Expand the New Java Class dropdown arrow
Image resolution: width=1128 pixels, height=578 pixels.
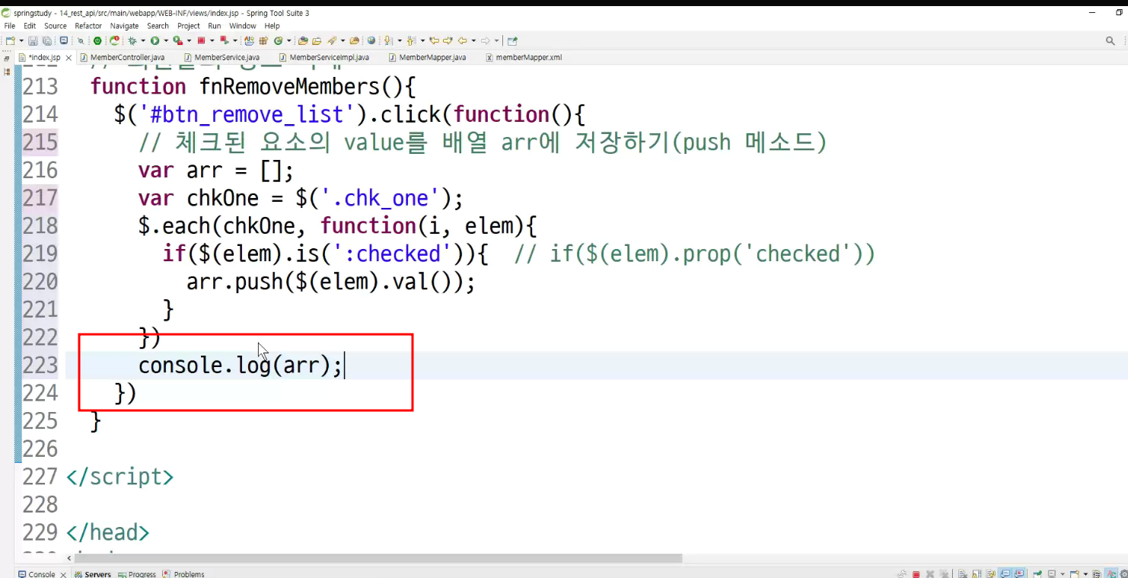pyautogui.click(x=288, y=40)
